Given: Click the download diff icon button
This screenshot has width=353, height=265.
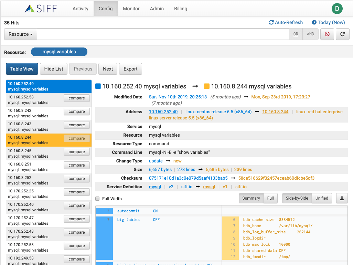Looking at the screenshot, I should [x=342, y=198].
